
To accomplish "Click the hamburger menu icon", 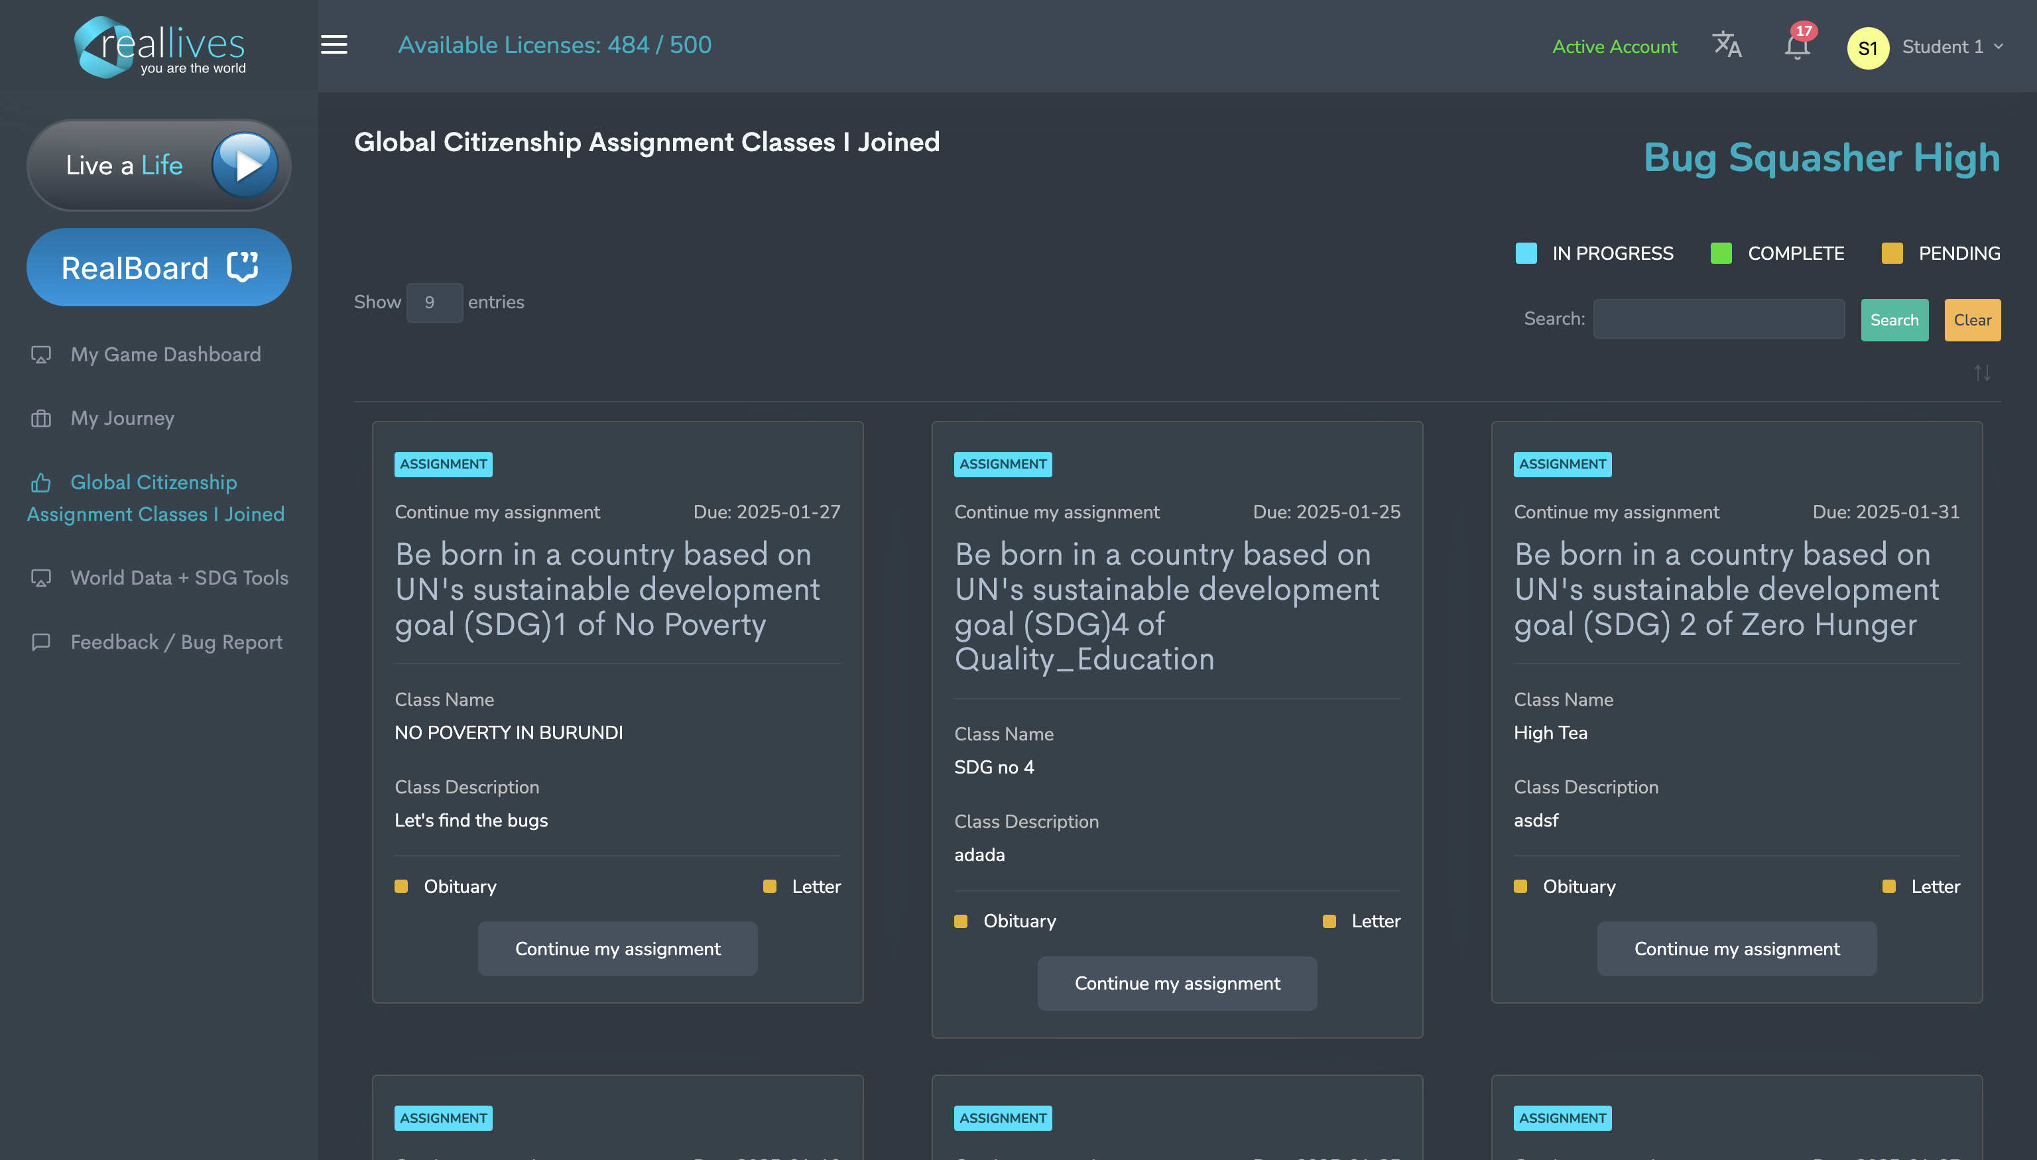I will click(334, 46).
